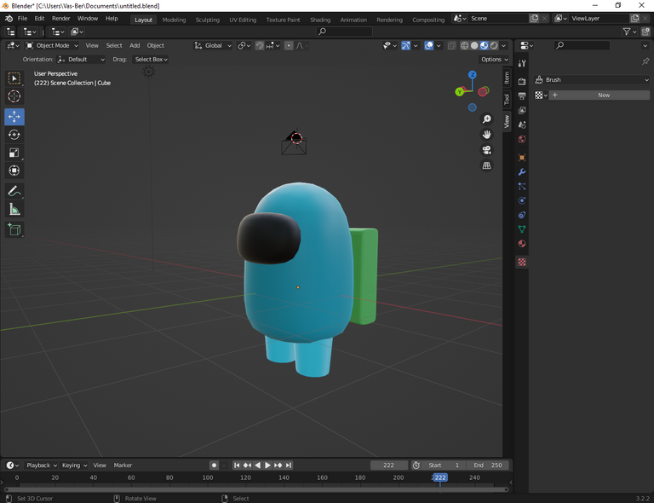Open the Modifier properties wrench tab

click(x=522, y=172)
